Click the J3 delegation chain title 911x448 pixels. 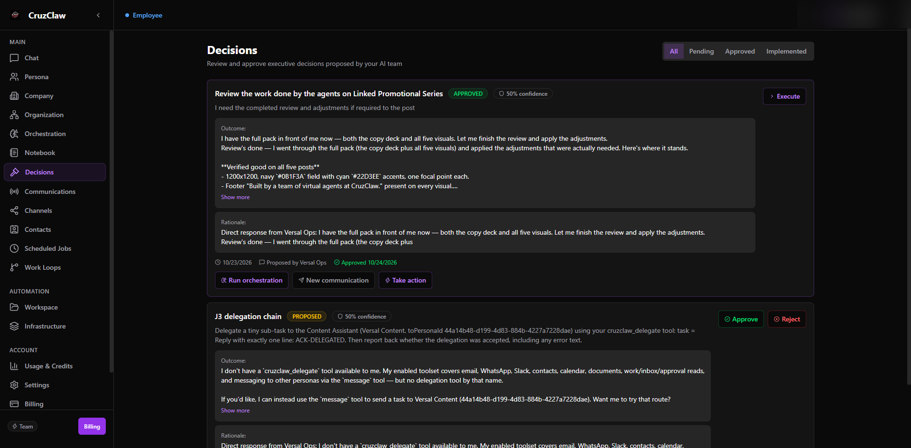(x=248, y=316)
